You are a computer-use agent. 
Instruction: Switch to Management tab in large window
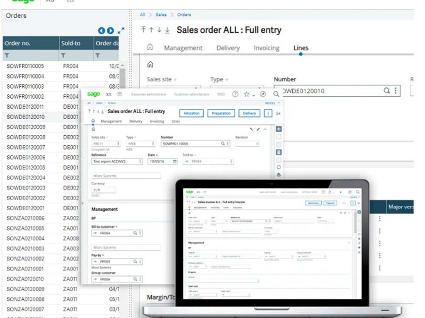(x=183, y=48)
